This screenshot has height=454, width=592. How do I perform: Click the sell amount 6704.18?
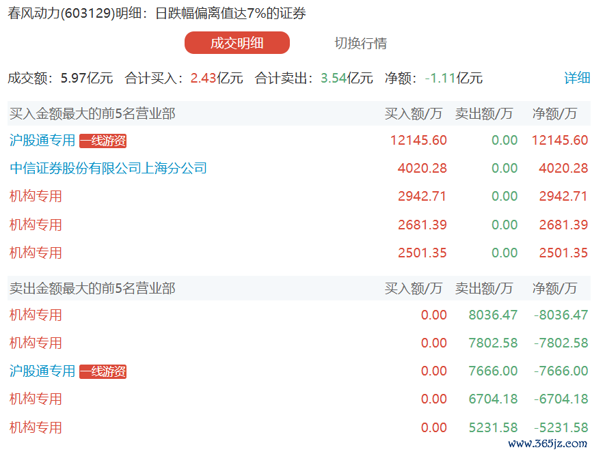point(493,399)
